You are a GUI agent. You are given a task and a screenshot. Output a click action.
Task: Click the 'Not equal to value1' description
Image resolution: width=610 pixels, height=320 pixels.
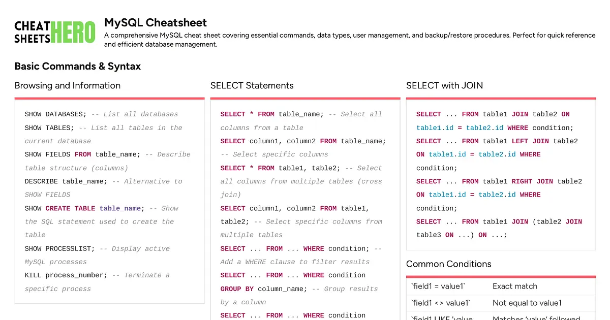(527, 303)
